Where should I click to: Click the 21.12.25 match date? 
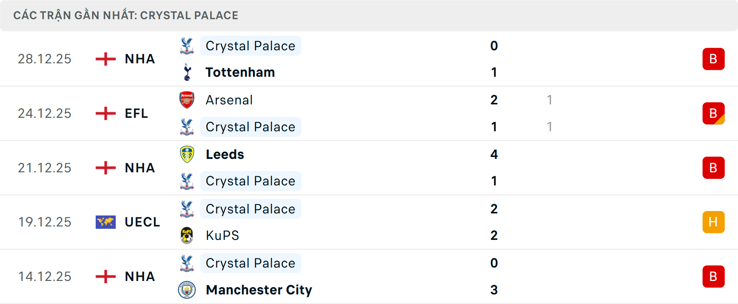pyautogui.click(x=45, y=168)
